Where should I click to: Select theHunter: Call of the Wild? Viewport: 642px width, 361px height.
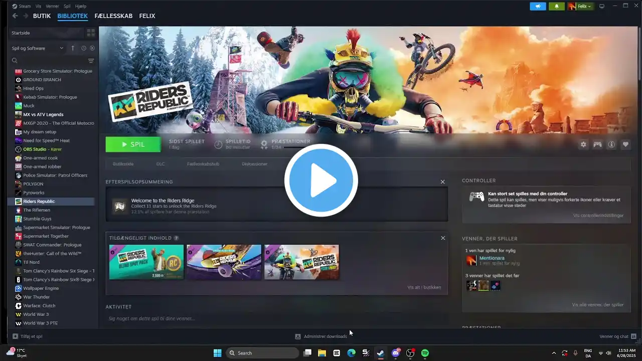point(51,254)
